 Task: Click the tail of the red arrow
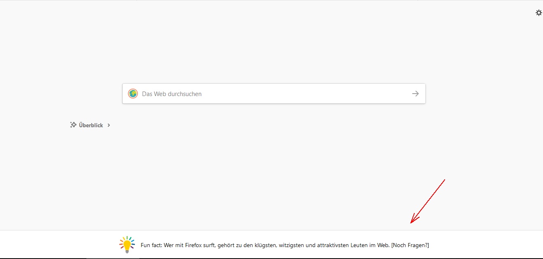coord(444,180)
